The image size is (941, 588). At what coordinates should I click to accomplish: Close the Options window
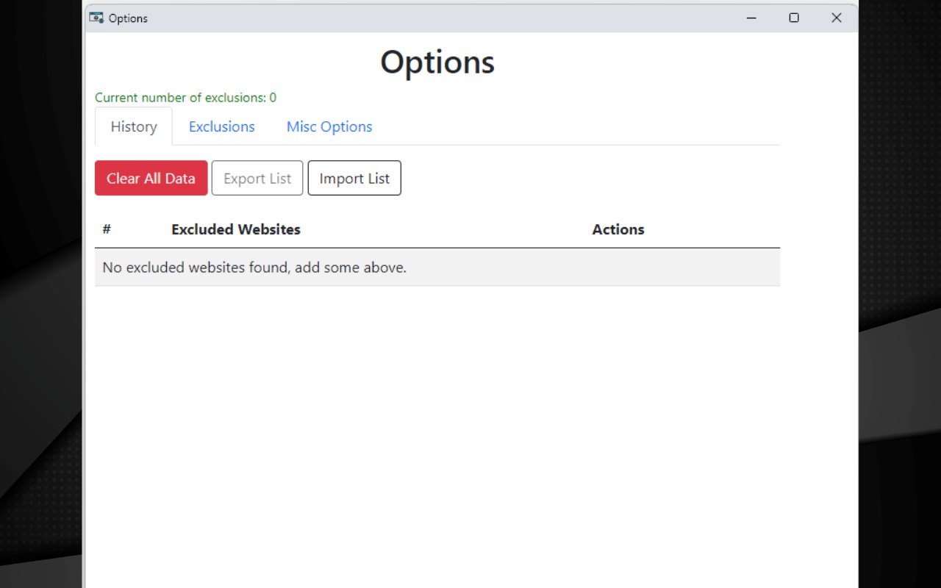(837, 18)
